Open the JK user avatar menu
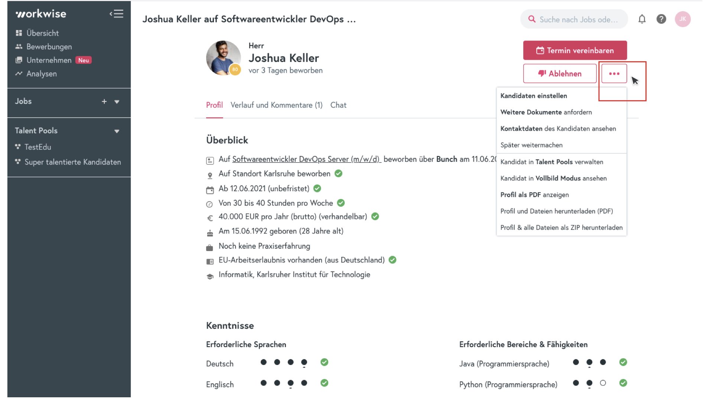The height and width of the screenshot is (401, 713). [683, 19]
